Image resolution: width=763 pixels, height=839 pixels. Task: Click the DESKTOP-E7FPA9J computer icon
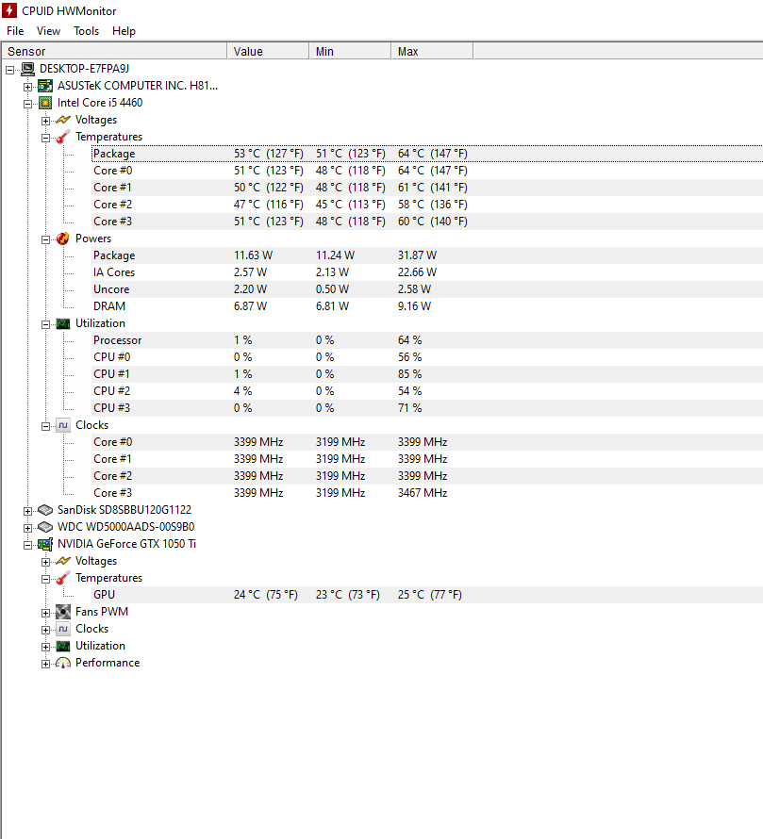pyautogui.click(x=28, y=69)
